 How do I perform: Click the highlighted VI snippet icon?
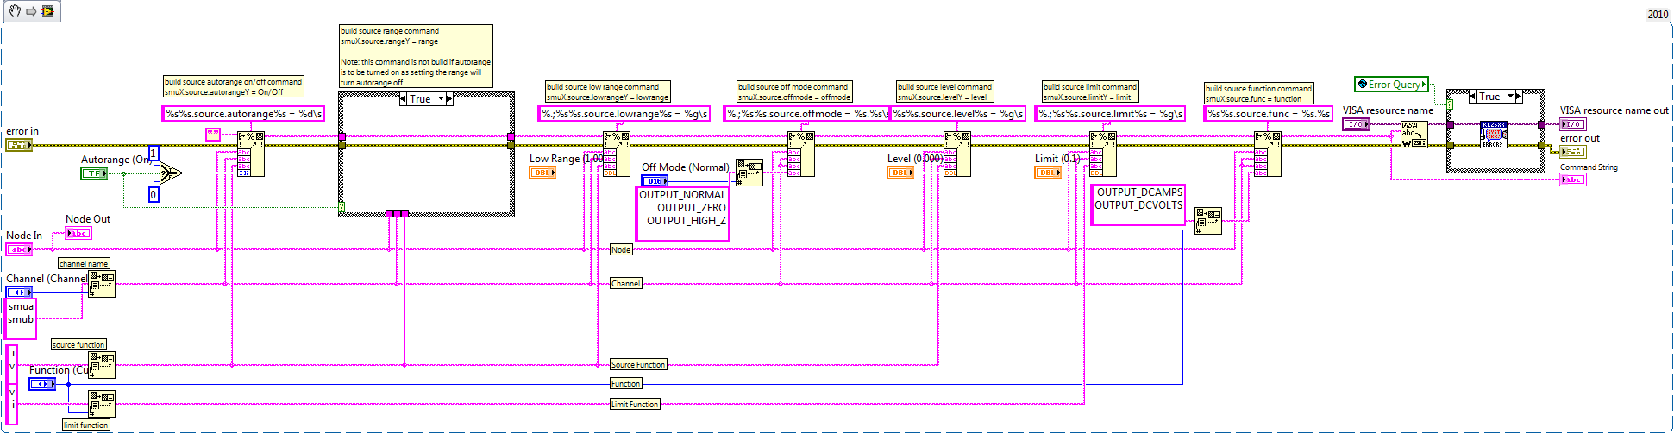[47, 11]
